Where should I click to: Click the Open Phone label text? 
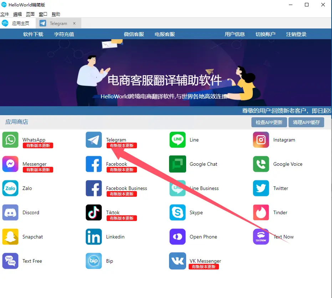203,237
